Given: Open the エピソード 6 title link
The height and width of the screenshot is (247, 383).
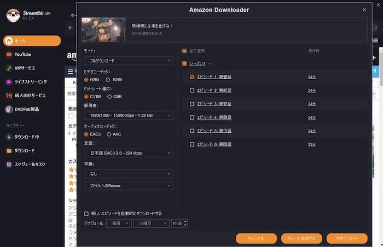Looking at the screenshot, I should tap(214, 144).
